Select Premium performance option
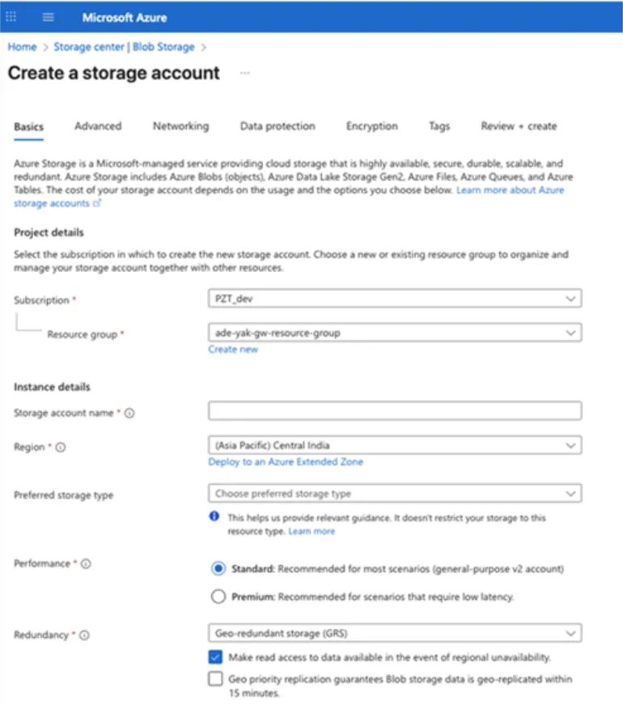623x705 pixels. coord(218,597)
